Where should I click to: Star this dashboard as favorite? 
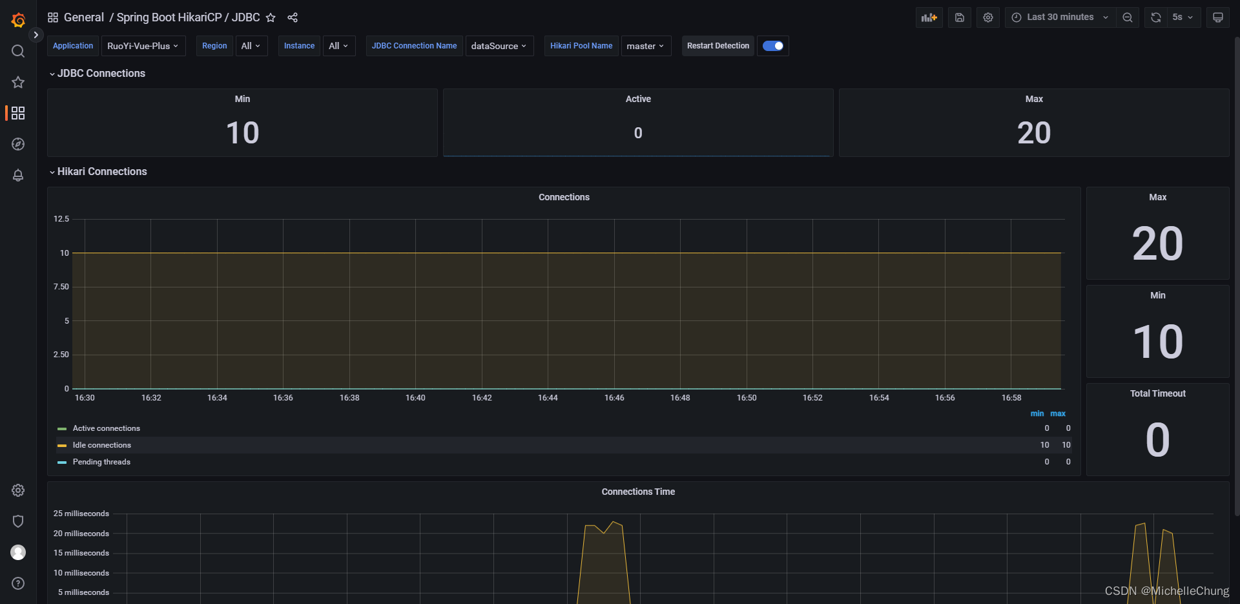(271, 17)
